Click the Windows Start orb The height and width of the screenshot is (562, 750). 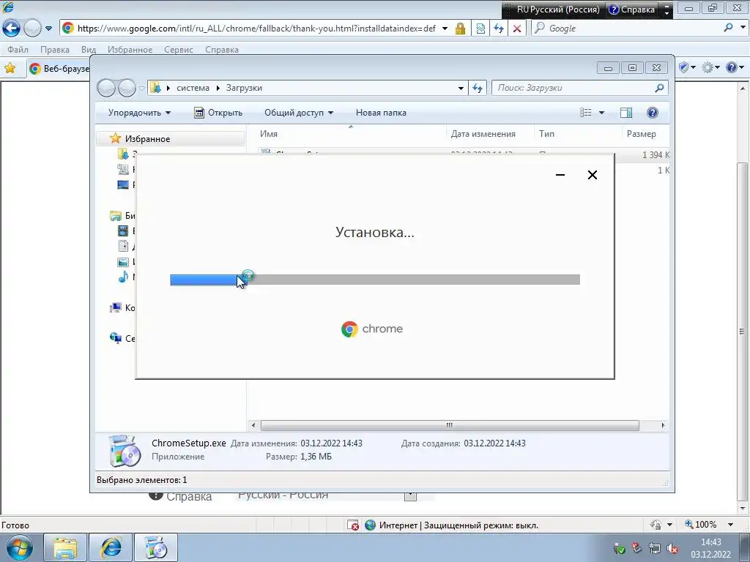tap(18, 547)
